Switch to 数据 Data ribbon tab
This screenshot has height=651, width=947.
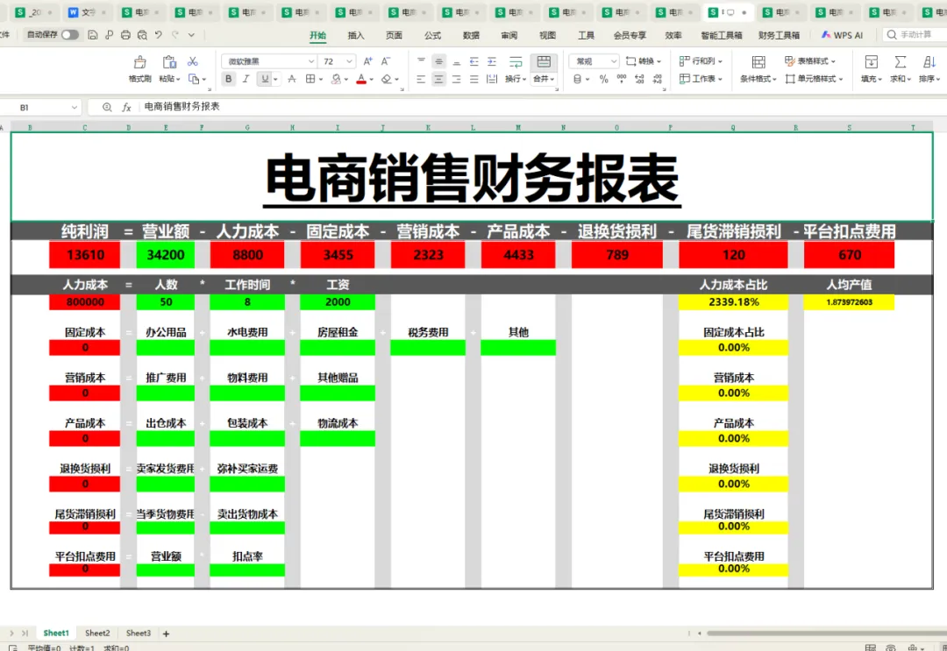[x=471, y=36]
